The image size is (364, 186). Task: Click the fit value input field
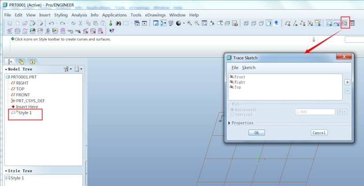pos(315,112)
